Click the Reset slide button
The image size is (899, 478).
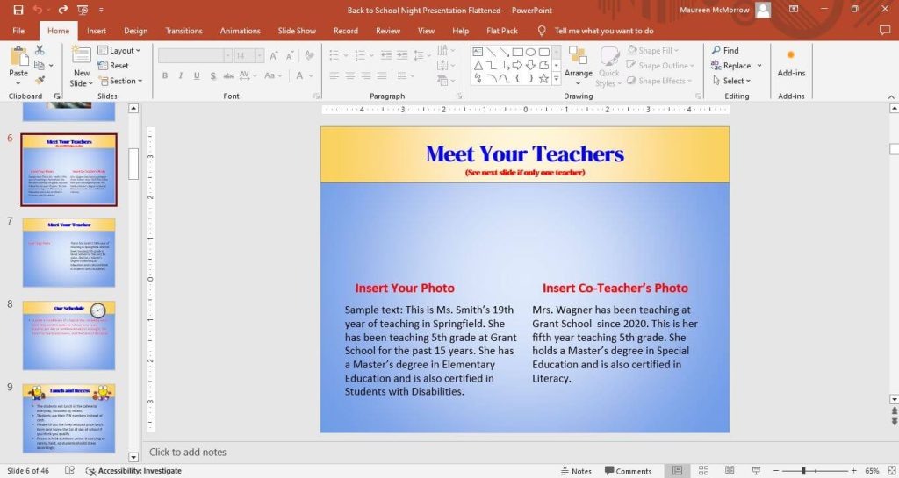114,66
